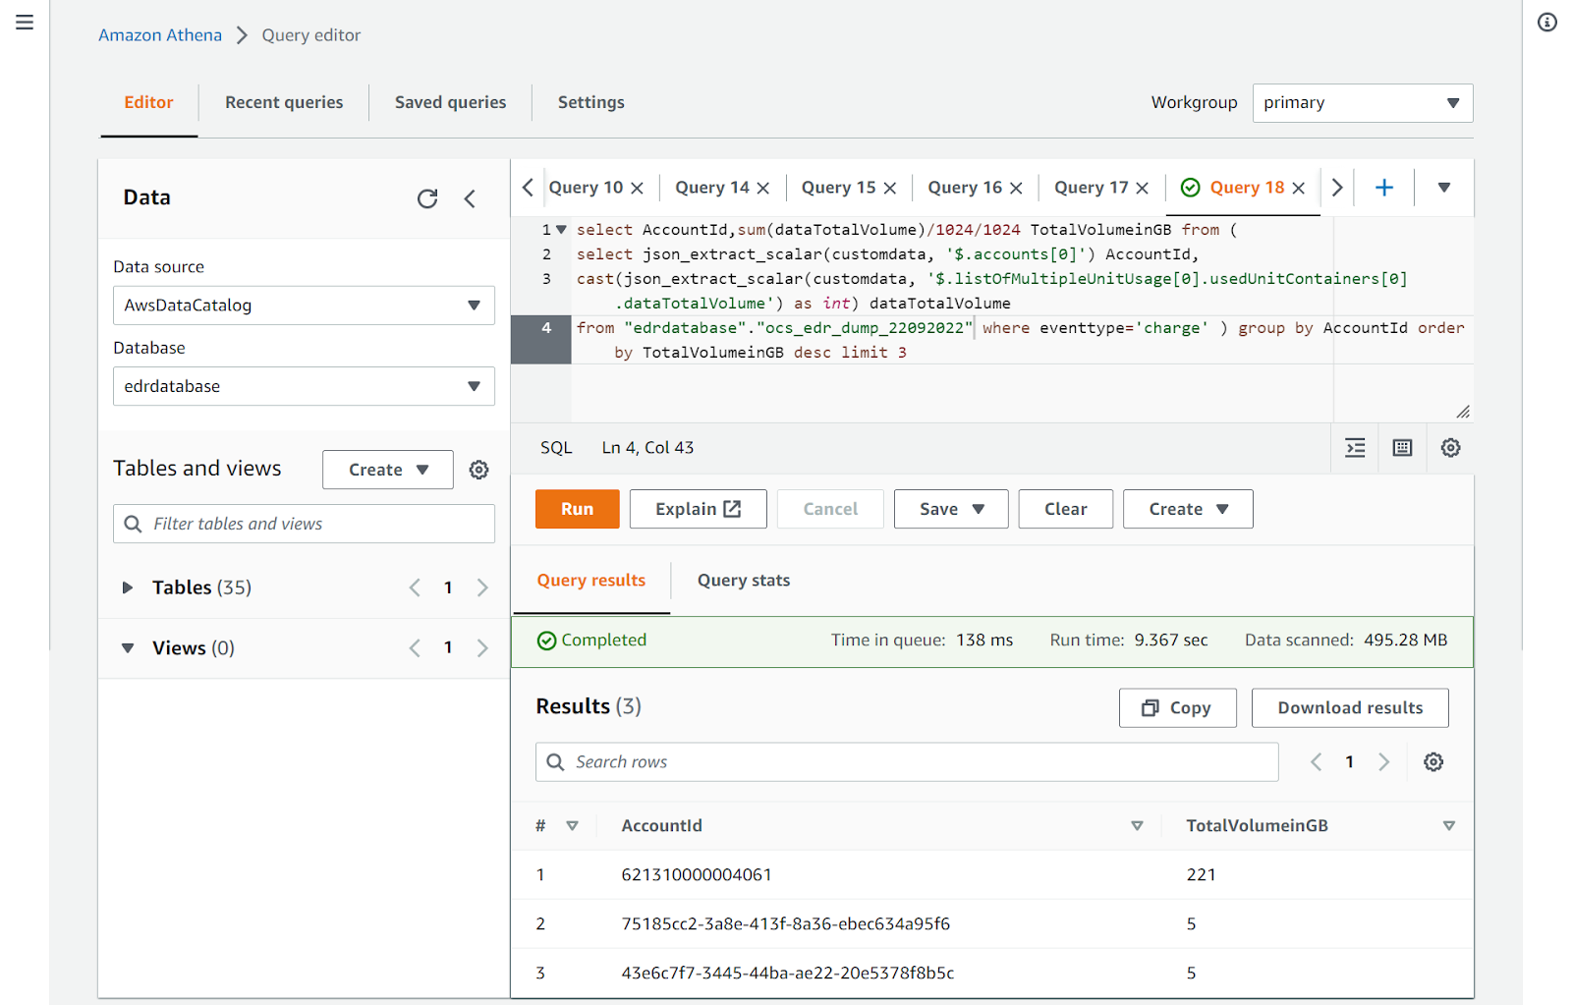Open Tables and views settings gear
This screenshot has height=1005, width=1572.
click(479, 470)
